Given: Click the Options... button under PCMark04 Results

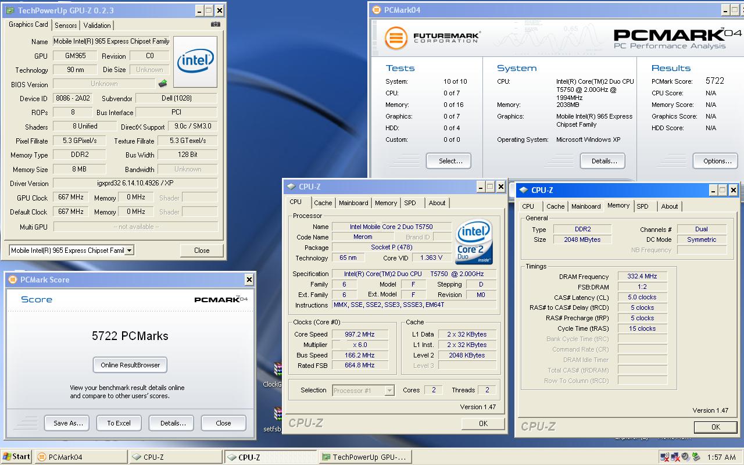Looking at the screenshot, I should [x=717, y=161].
